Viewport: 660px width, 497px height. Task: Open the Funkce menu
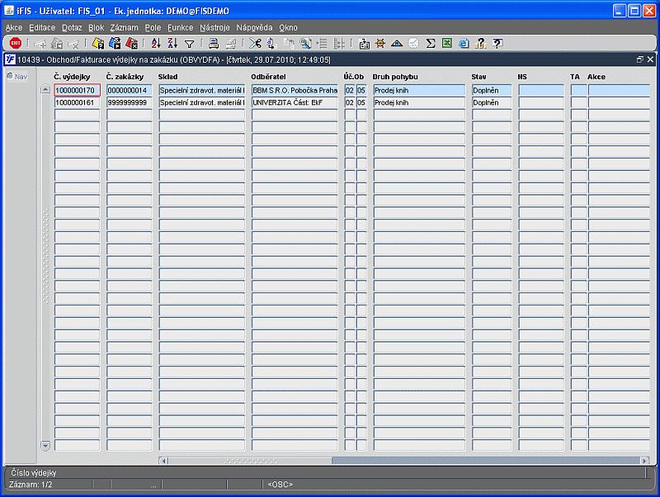[x=180, y=27]
